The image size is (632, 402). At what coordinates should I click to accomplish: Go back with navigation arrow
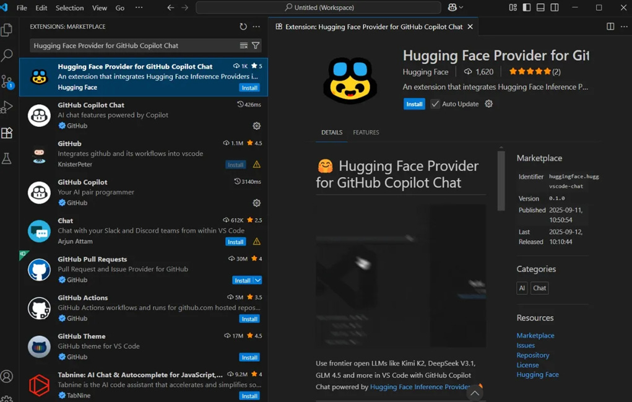pyautogui.click(x=171, y=7)
